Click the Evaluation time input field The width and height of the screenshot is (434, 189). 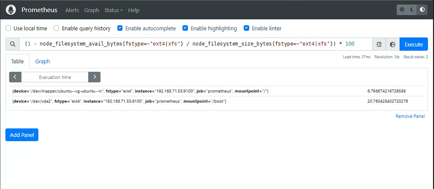tap(55, 77)
